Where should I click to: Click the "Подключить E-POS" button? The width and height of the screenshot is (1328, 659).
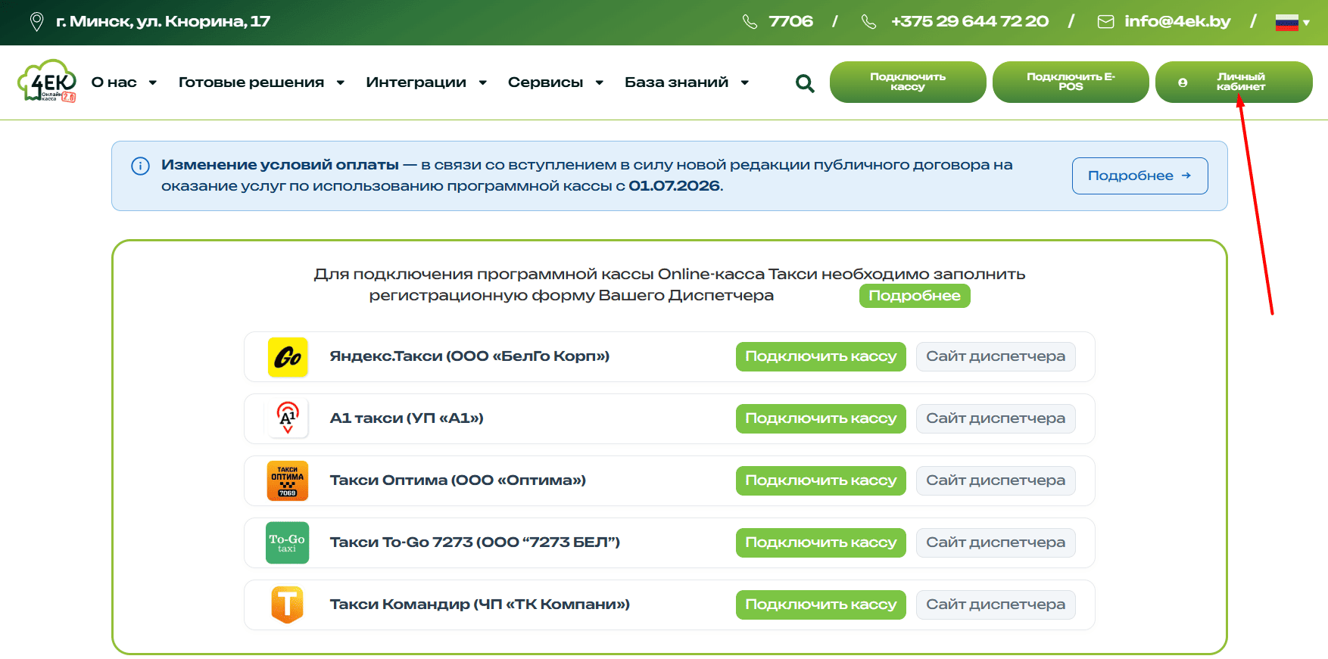point(1071,82)
